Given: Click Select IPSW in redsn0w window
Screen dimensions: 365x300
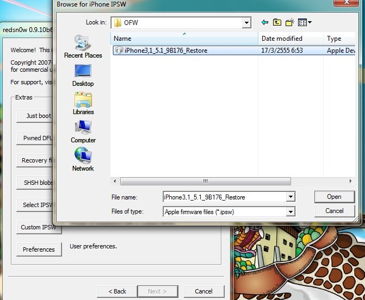Looking at the screenshot, I should [x=35, y=205].
